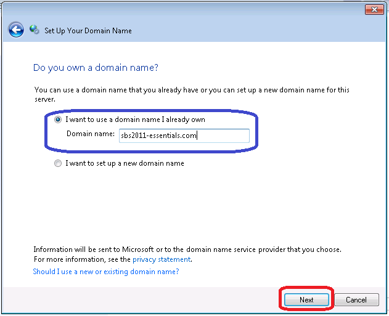Focus the Domain name text field
The image size is (389, 316).
tap(184, 136)
